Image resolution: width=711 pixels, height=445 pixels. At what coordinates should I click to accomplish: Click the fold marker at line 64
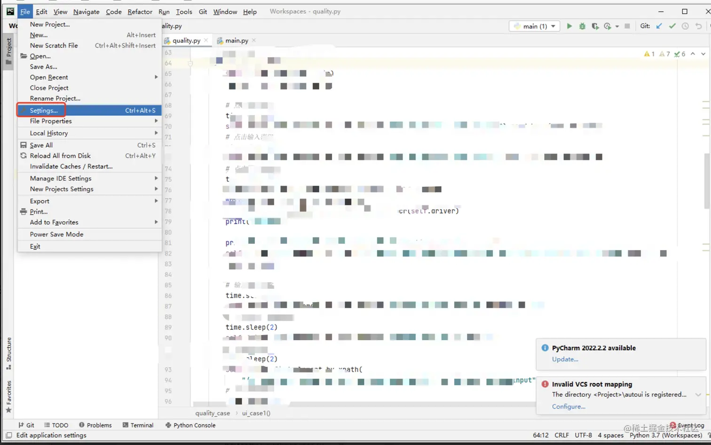click(x=190, y=63)
